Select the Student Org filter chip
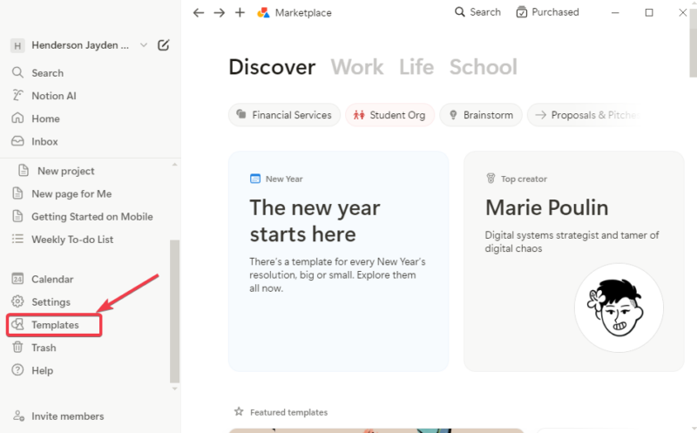 pos(389,115)
